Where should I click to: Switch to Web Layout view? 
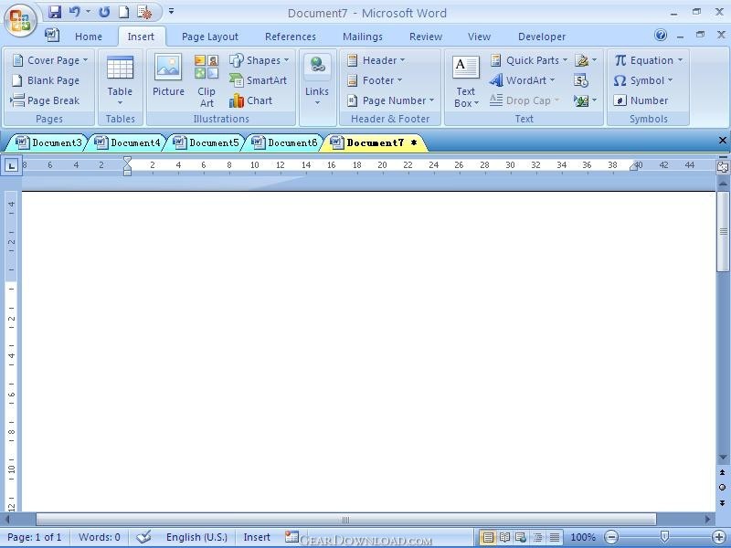point(521,537)
